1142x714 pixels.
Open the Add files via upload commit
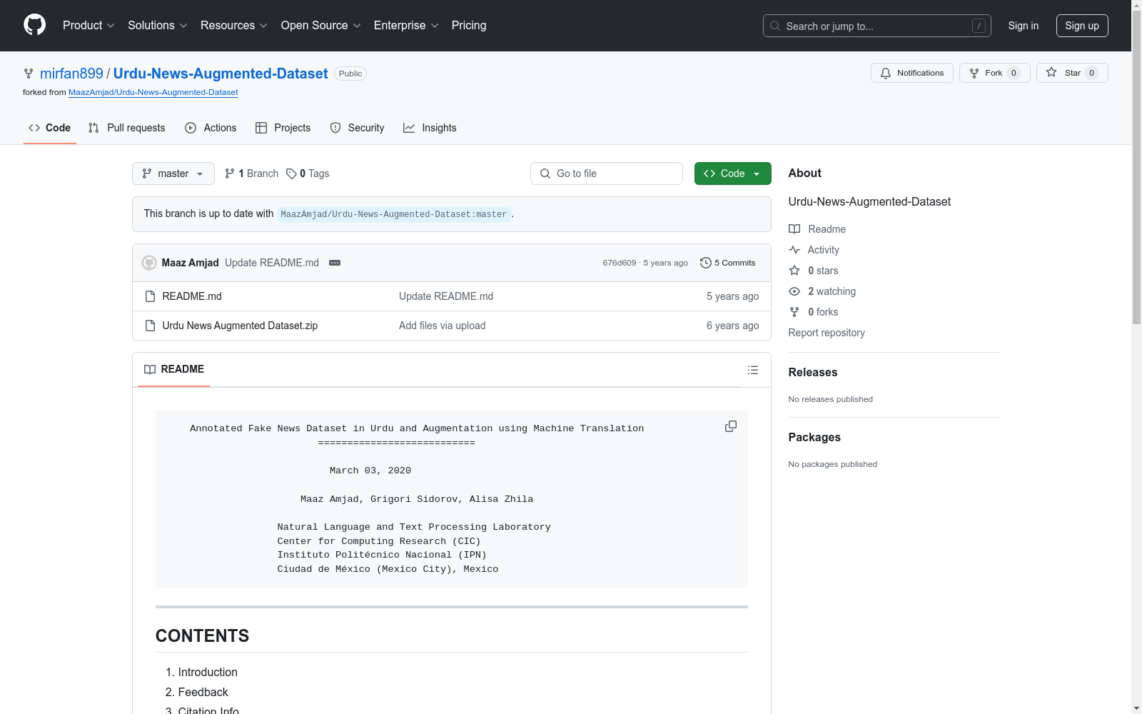pos(443,326)
